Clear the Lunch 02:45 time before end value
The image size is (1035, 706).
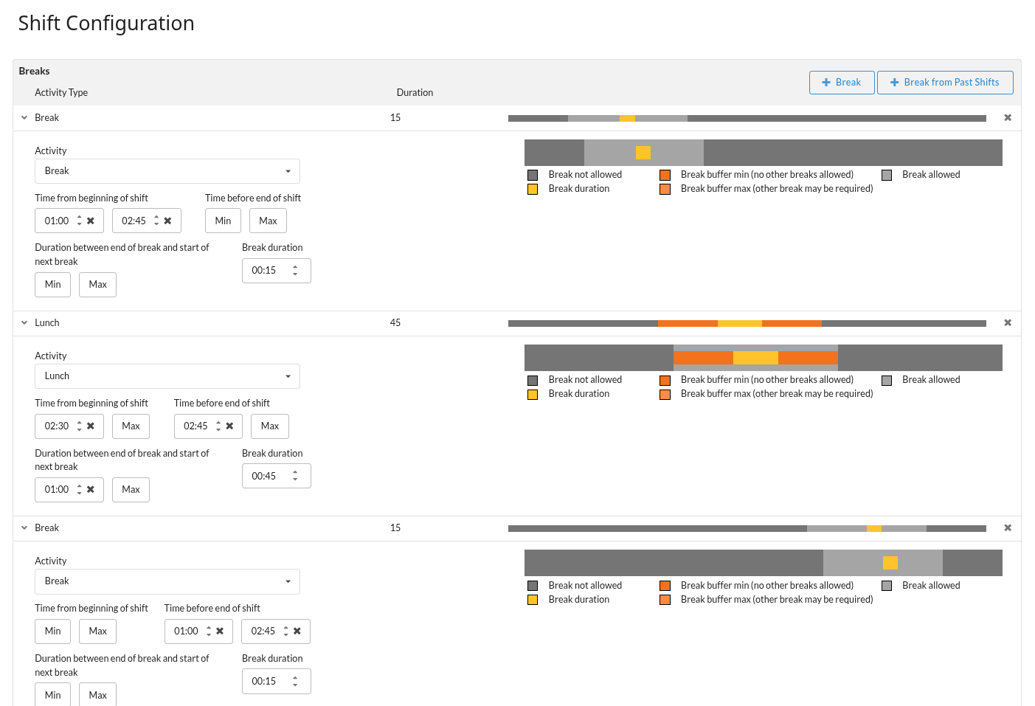pos(229,426)
